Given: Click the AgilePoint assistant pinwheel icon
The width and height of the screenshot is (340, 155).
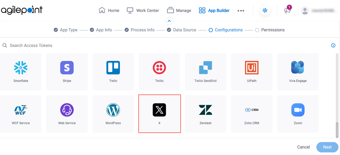Looking at the screenshot, I should click(x=265, y=11).
